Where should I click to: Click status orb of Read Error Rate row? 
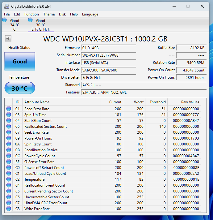9,109
